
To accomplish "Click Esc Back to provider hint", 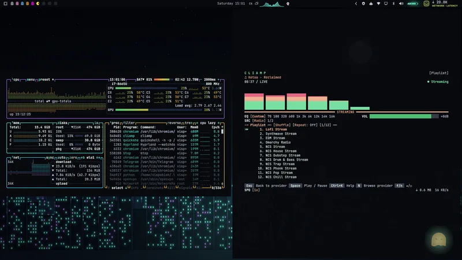I will tap(265, 185).
